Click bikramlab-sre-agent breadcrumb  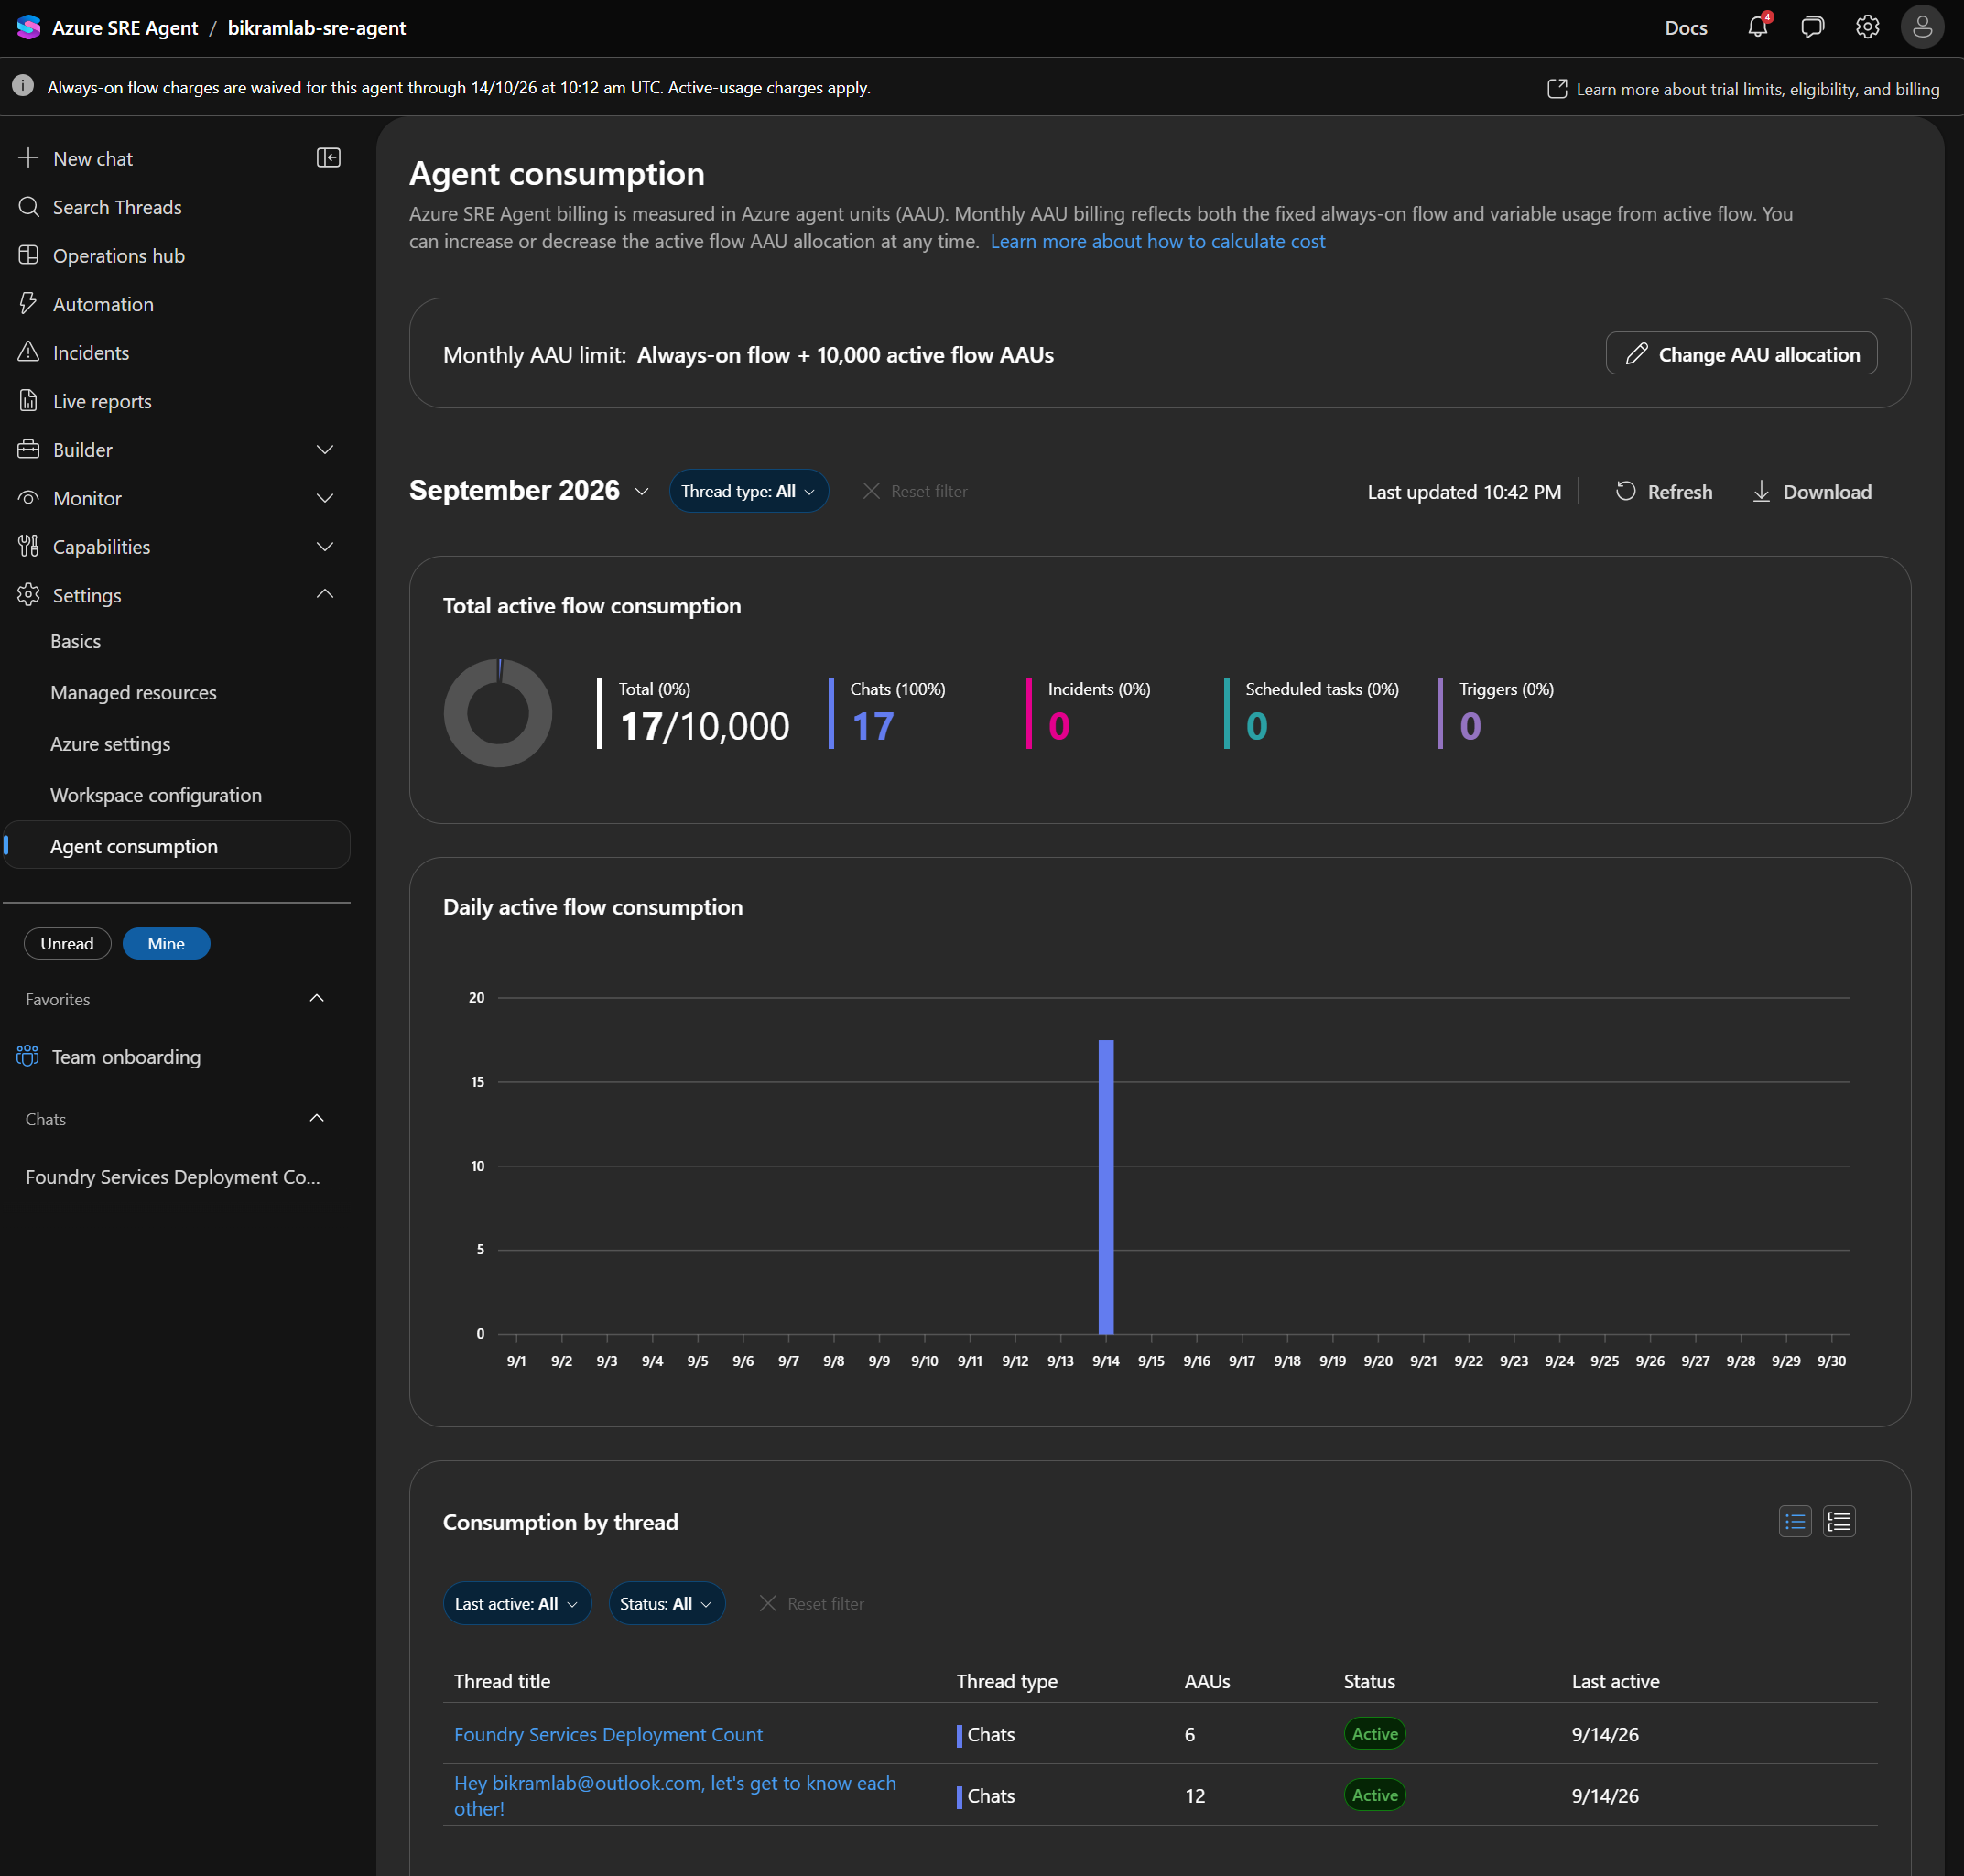pos(316,28)
